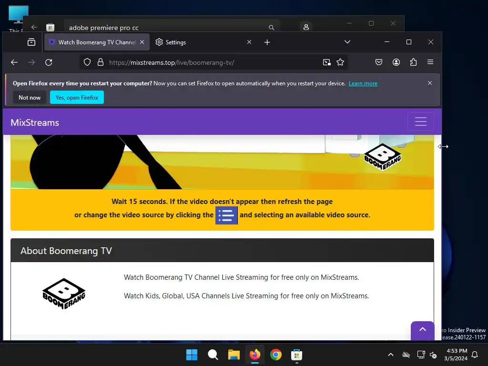The width and height of the screenshot is (488, 366).
Task: Dismiss the Firefox startup notification bar
Action: pyautogui.click(x=430, y=83)
